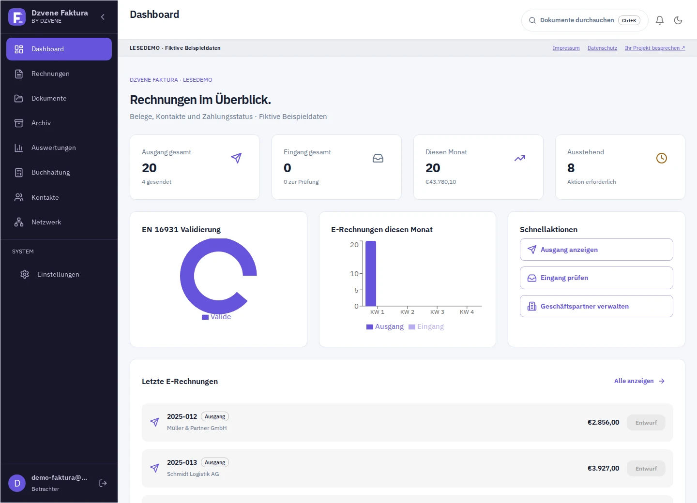Click the logout icon beside demo-faktura
Image resolution: width=697 pixels, height=503 pixels.
103,483
